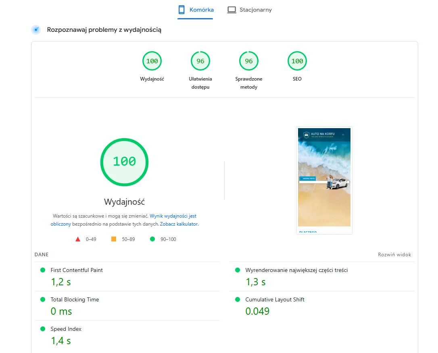Click the Wydajność title under the big gauge
This screenshot has height=353, width=438.
click(124, 202)
